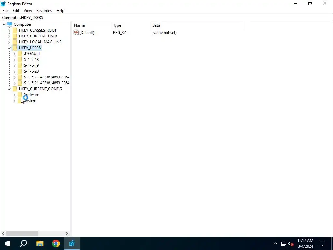
Task: Select the HKEY_CURRENT_CONFIG key label
Action: point(40,89)
